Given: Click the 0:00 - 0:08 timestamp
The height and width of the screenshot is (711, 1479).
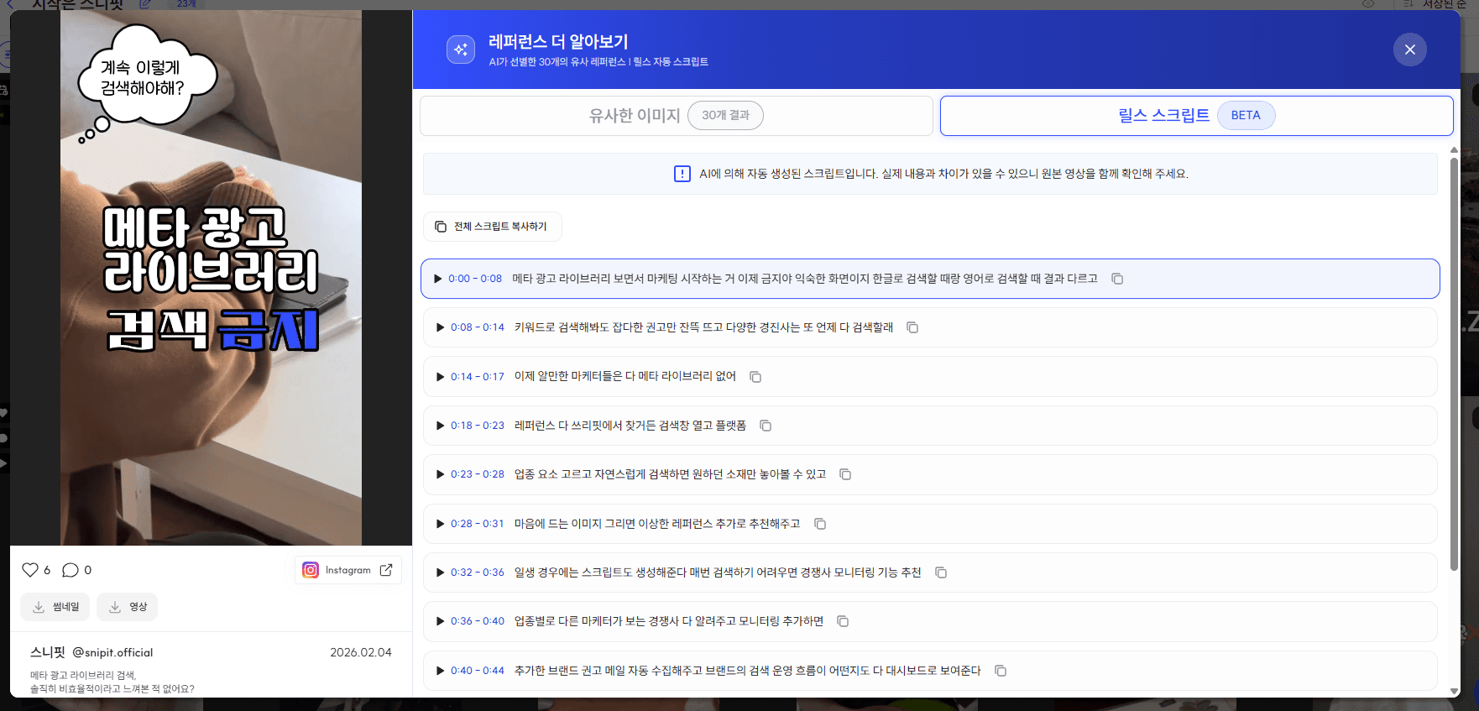Looking at the screenshot, I should point(475,279).
